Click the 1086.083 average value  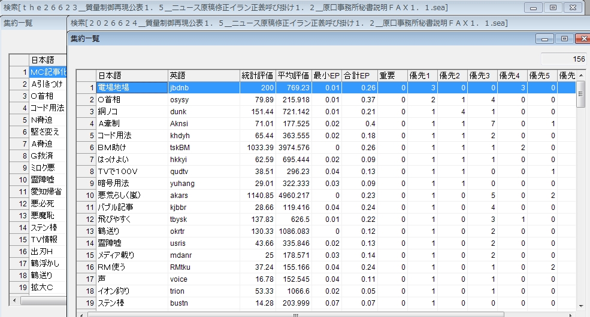tap(294, 231)
